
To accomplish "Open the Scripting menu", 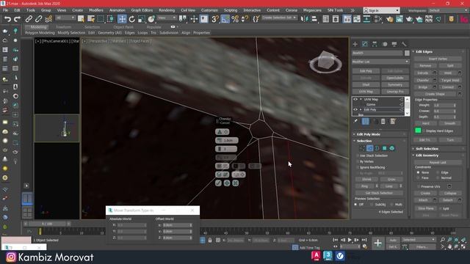I will tap(231, 10).
